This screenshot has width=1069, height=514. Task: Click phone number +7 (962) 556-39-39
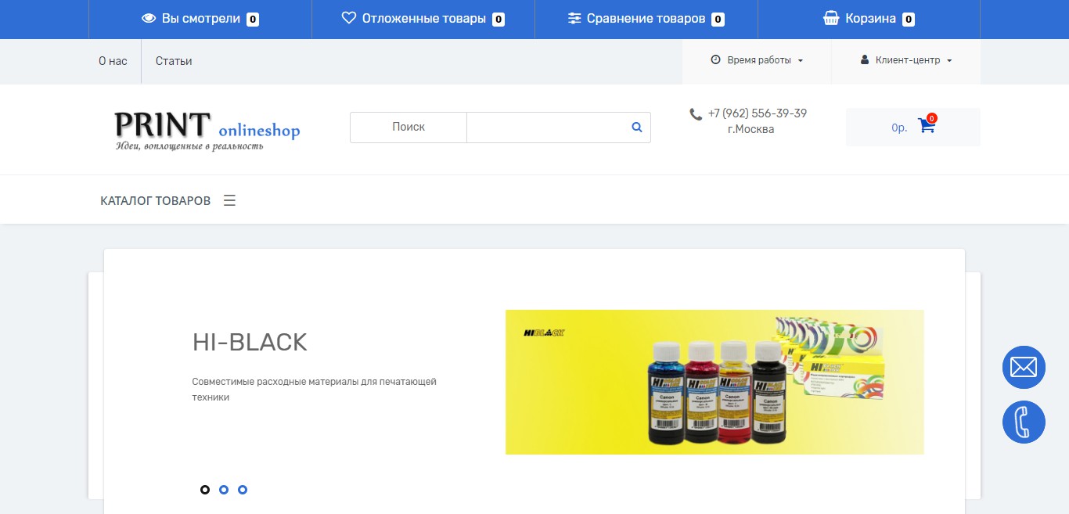click(758, 113)
